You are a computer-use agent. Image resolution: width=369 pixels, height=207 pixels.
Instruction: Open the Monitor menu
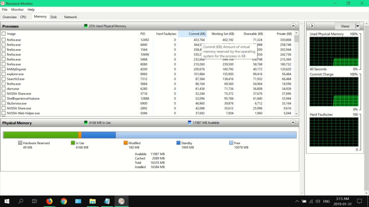[x=17, y=9]
